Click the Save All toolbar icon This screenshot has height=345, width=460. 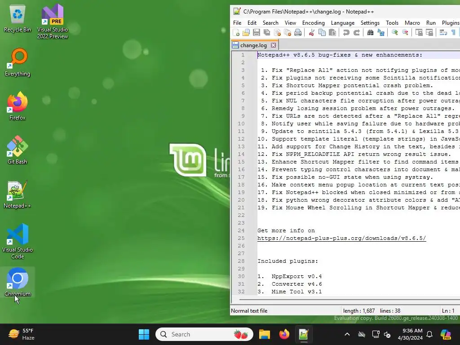click(267, 32)
